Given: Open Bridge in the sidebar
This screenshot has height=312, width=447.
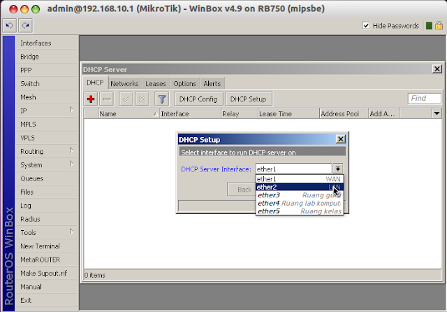Looking at the screenshot, I should (x=47, y=57).
